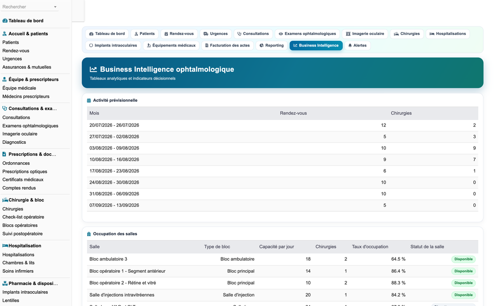The height and width of the screenshot is (306, 494).
Task: Click the eye icon on Examens ophtalmologiques tab
Action: pyautogui.click(x=281, y=34)
